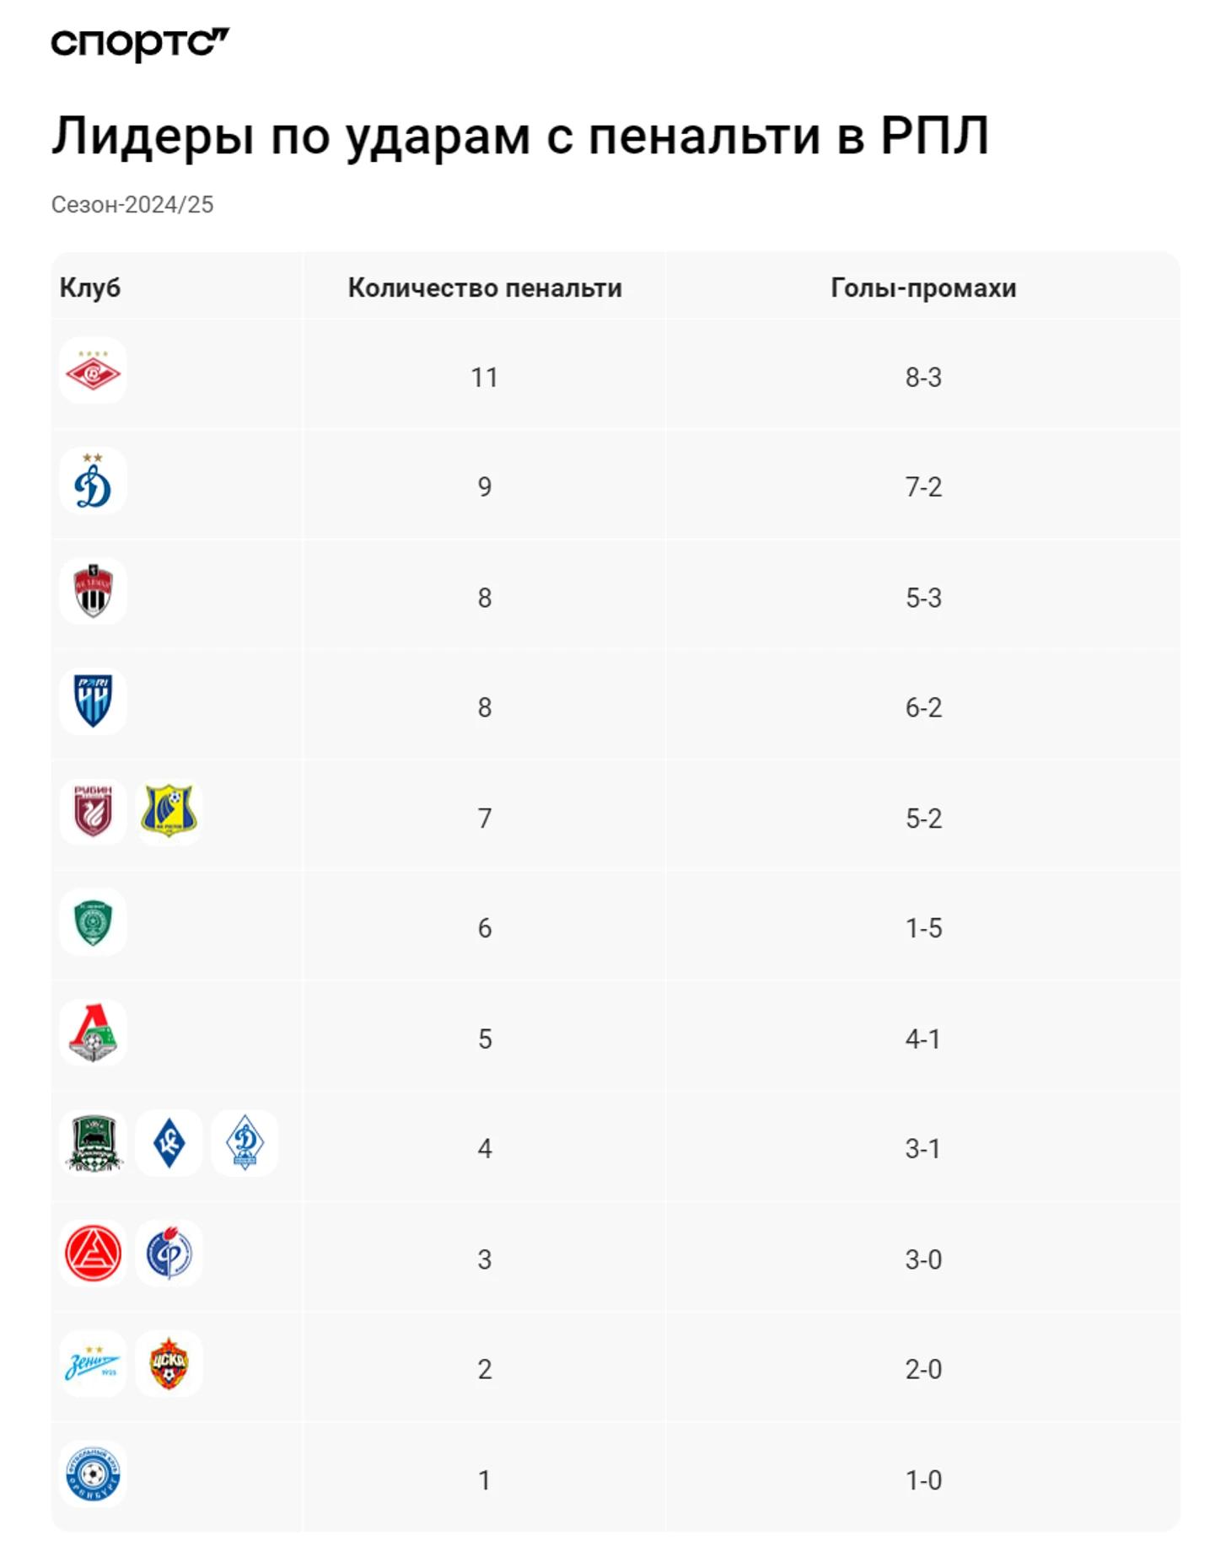The image size is (1231, 1557).
Task: Click the Количество пенальти column header
Action: (x=485, y=288)
